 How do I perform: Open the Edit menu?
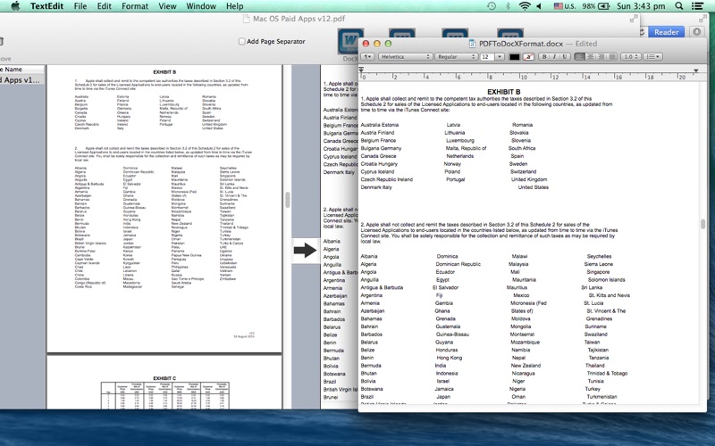[x=104, y=6]
